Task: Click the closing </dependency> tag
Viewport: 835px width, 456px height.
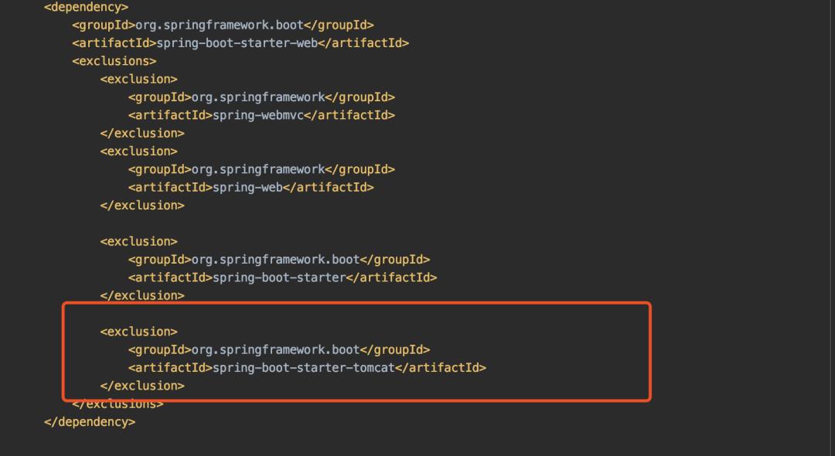Action: pyautogui.click(x=90, y=422)
